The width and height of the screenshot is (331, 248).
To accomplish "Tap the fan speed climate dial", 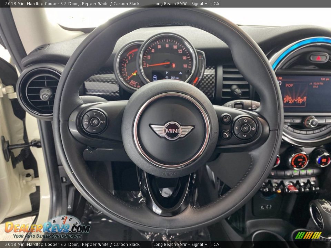I will click(x=299, y=161).
